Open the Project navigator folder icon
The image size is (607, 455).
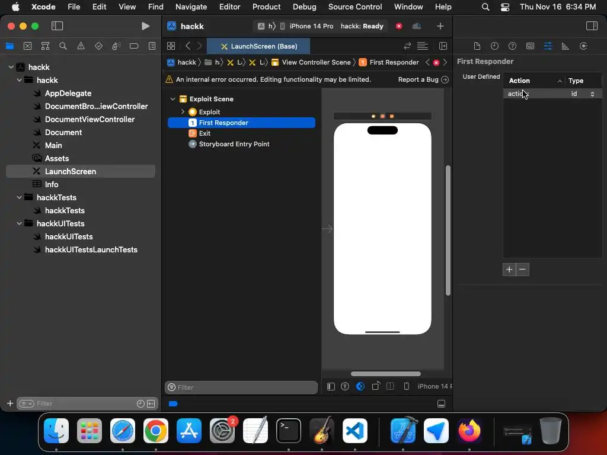[x=9, y=46]
